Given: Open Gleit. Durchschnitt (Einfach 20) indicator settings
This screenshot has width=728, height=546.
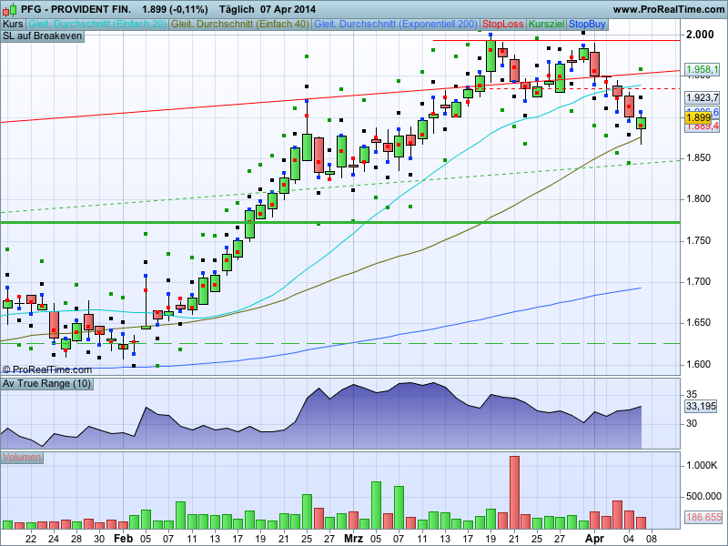Looking at the screenshot, I should (x=97, y=23).
